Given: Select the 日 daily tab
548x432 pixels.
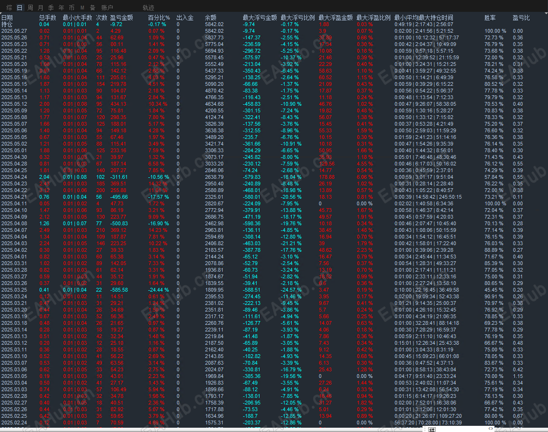Looking at the screenshot, I should coord(19,7).
